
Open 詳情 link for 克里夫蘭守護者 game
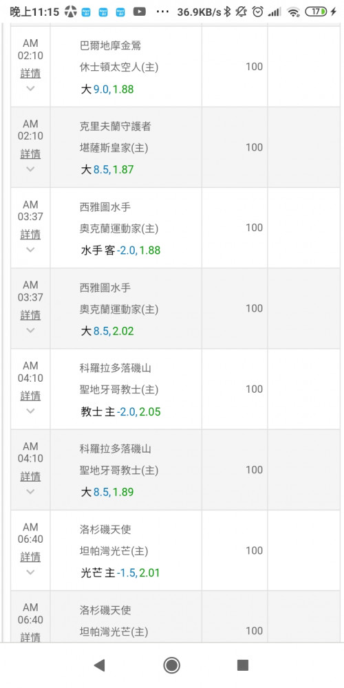click(x=30, y=154)
